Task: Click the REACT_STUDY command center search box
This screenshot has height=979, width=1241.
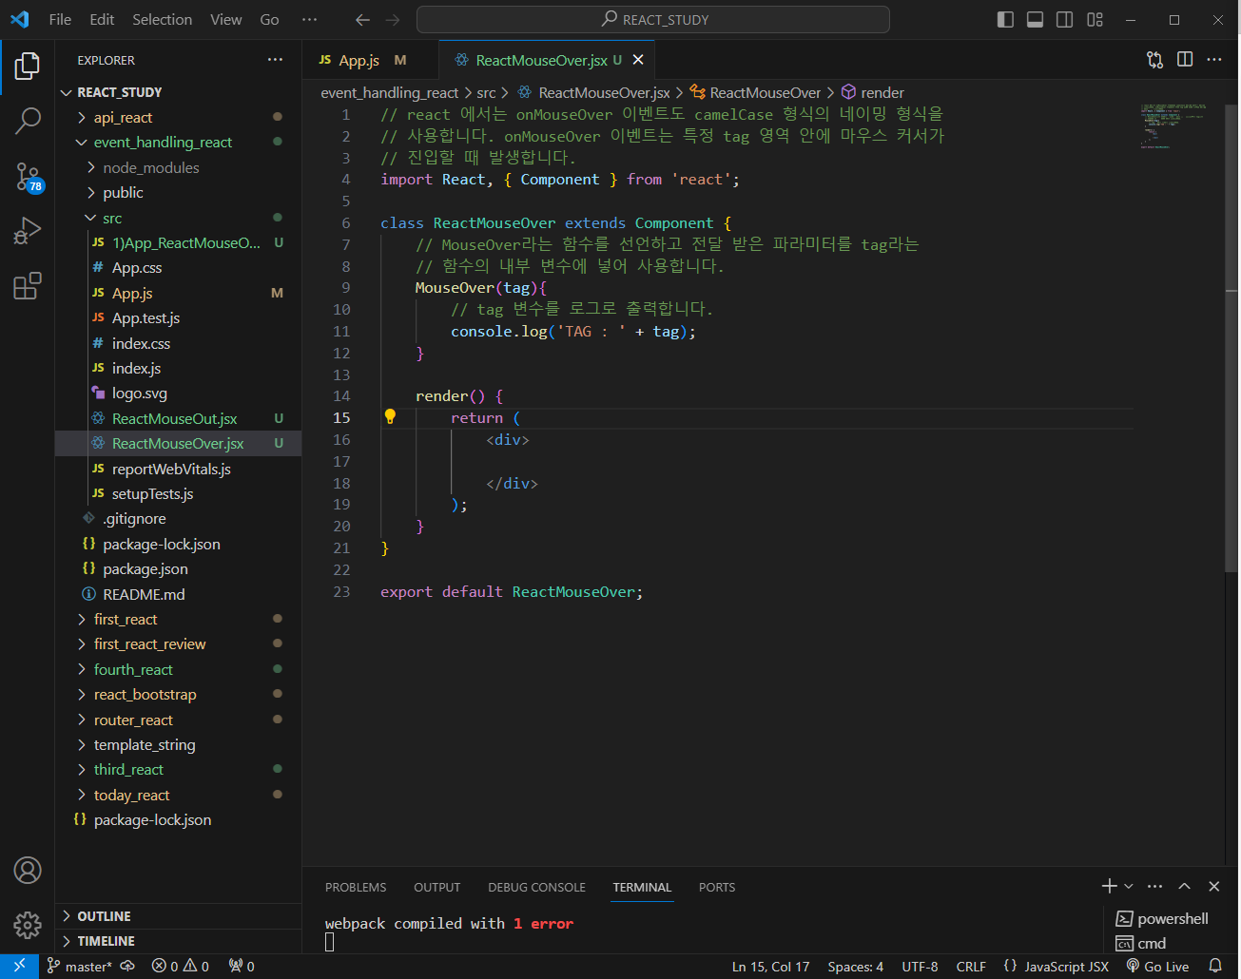Action: pyautogui.click(x=653, y=20)
